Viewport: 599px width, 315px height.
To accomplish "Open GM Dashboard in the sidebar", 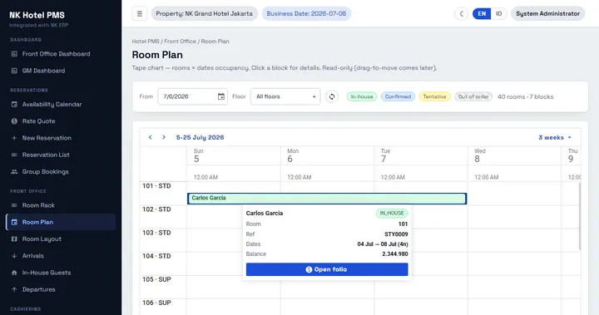I will coord(61,71).
